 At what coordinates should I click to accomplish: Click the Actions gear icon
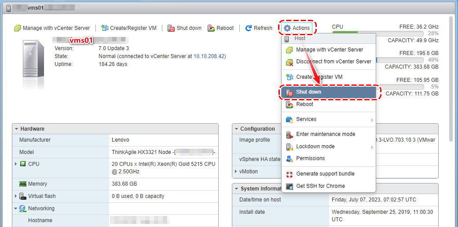287,28
